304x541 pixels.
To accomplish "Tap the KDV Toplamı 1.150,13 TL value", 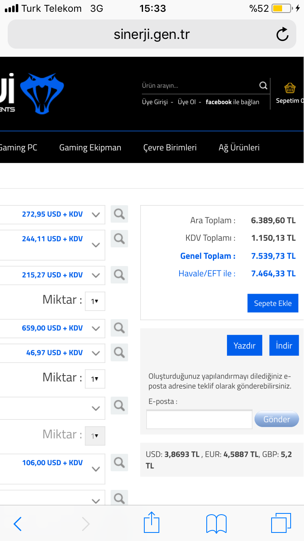I will (x=273, y=238).
